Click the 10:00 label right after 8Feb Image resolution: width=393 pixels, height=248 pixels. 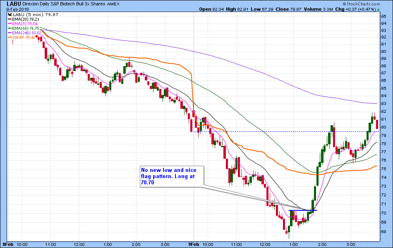22,244
